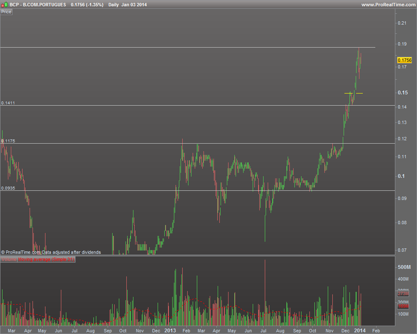
Task: Click the 0.14 price axis label
Action: pos(402,107)
